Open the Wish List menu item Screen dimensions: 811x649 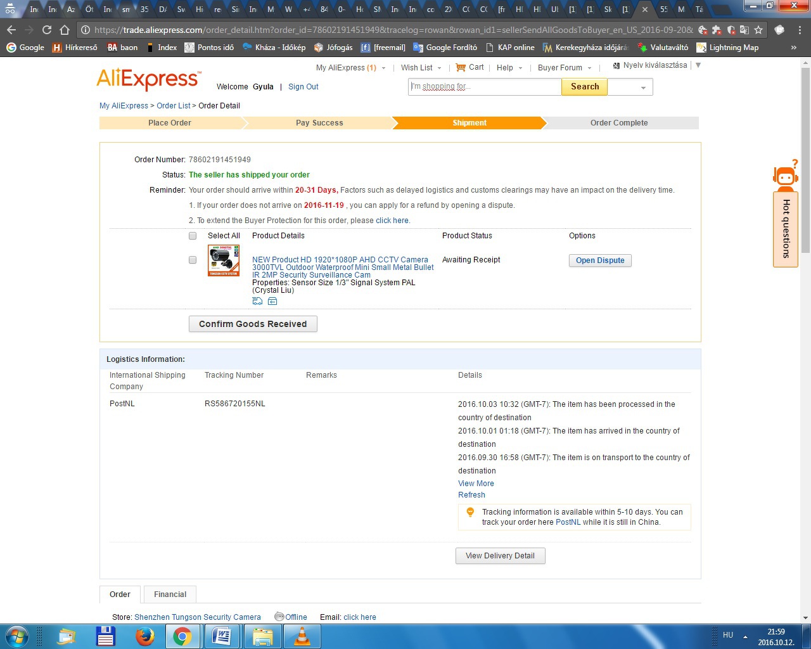(417, 68)
